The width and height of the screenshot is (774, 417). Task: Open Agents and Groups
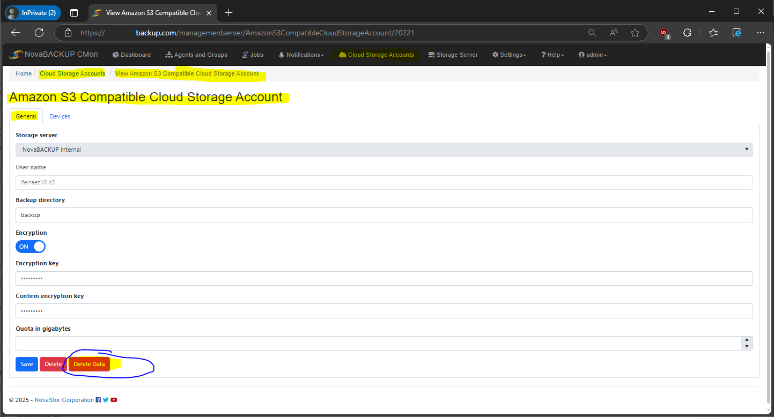(x=196, y=55)
